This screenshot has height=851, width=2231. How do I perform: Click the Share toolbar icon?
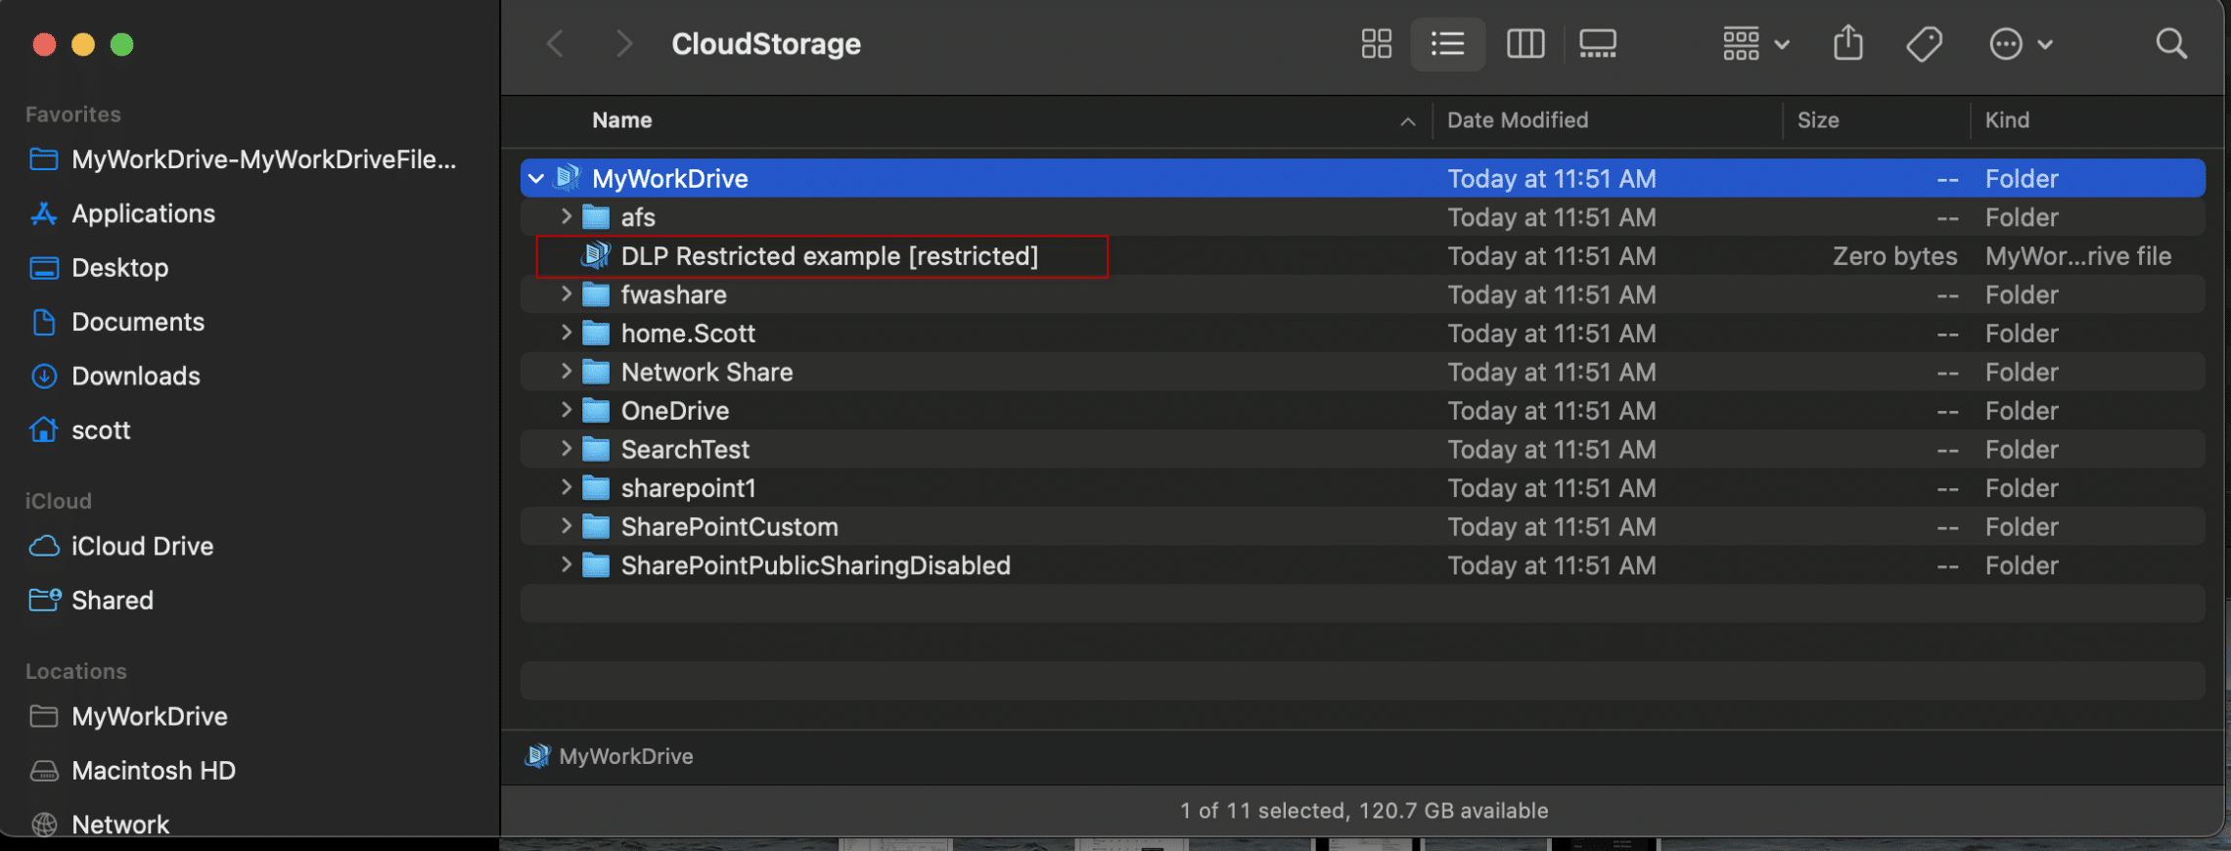tap(1847, 44)
